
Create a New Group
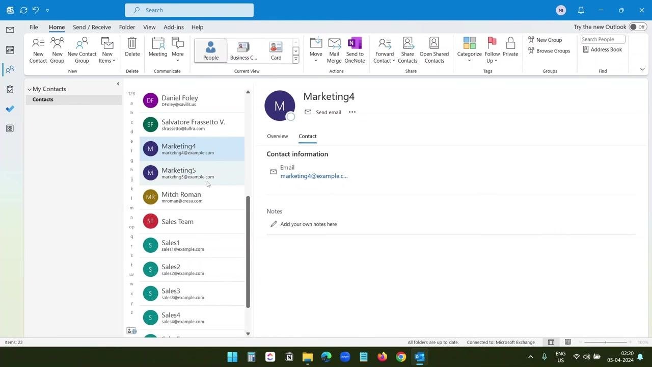click(x=57, y=50)
